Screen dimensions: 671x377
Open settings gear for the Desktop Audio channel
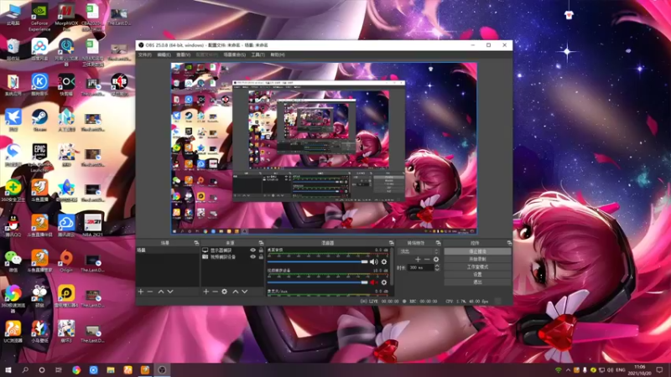tap(384, 261)
